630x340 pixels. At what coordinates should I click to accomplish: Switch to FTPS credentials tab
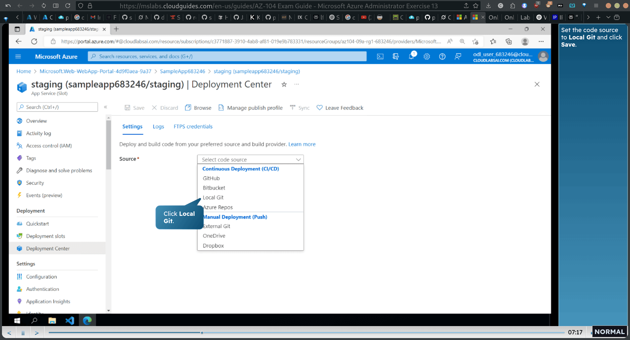[x=193, y=126]
